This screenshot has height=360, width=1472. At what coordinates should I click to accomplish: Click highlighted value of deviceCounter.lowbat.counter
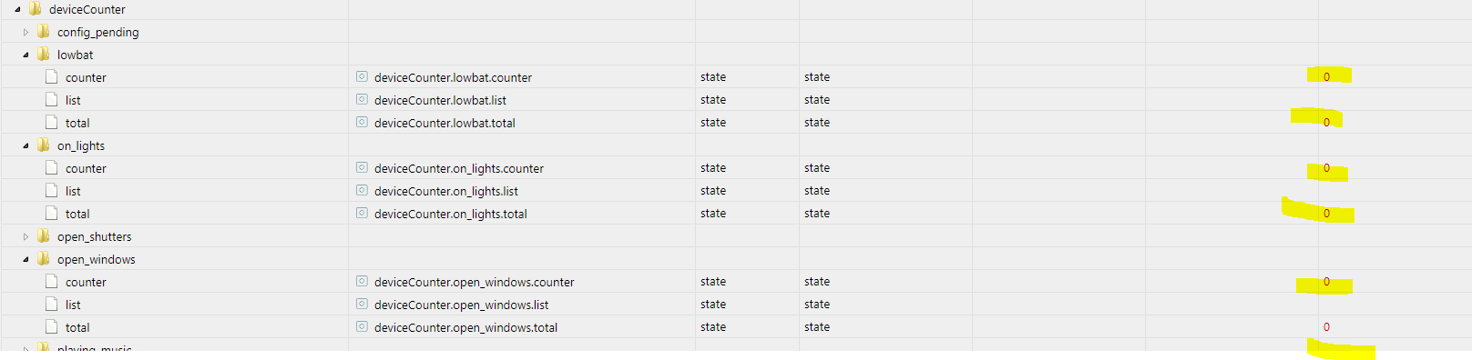coord(1326,77)
